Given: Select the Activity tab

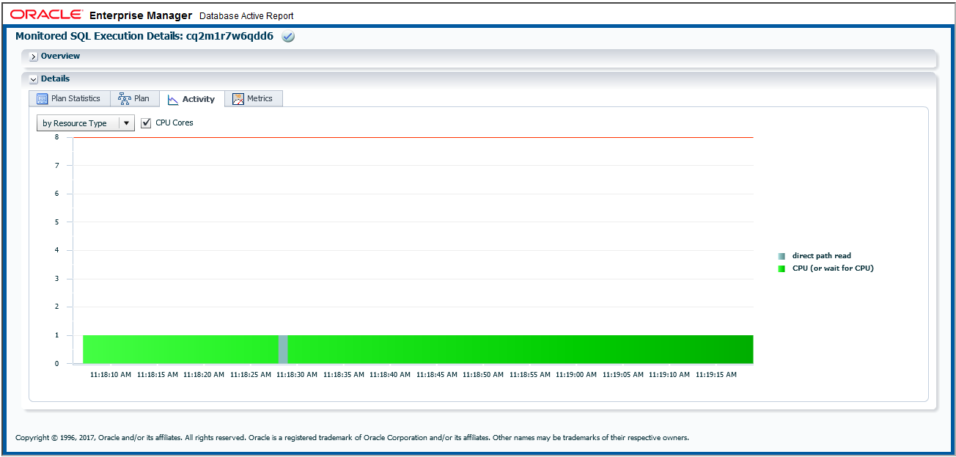Looking at the screenshot, I should pyautogui.click(x=191, y=99).
